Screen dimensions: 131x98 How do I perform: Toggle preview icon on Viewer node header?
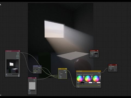116,65
